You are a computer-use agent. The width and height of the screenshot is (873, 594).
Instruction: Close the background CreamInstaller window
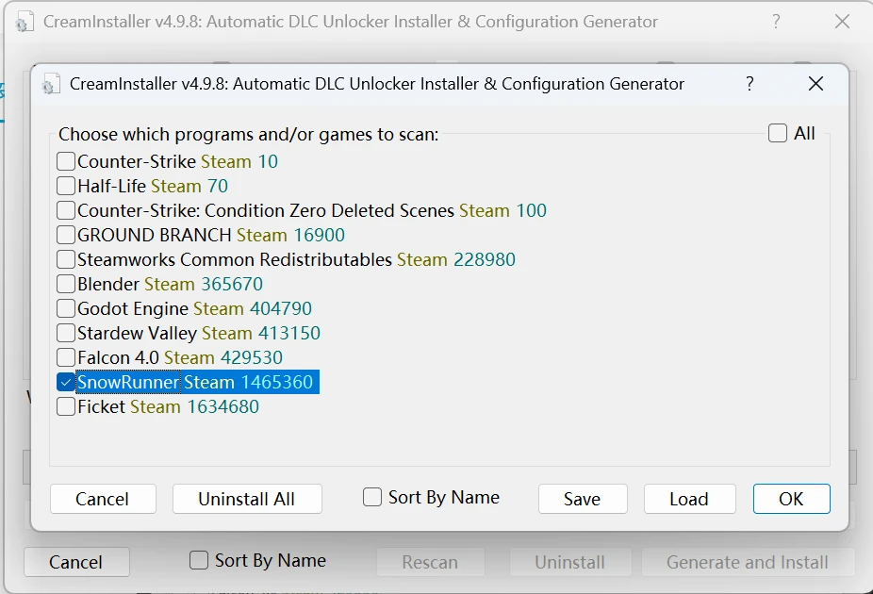click(843, 22)
